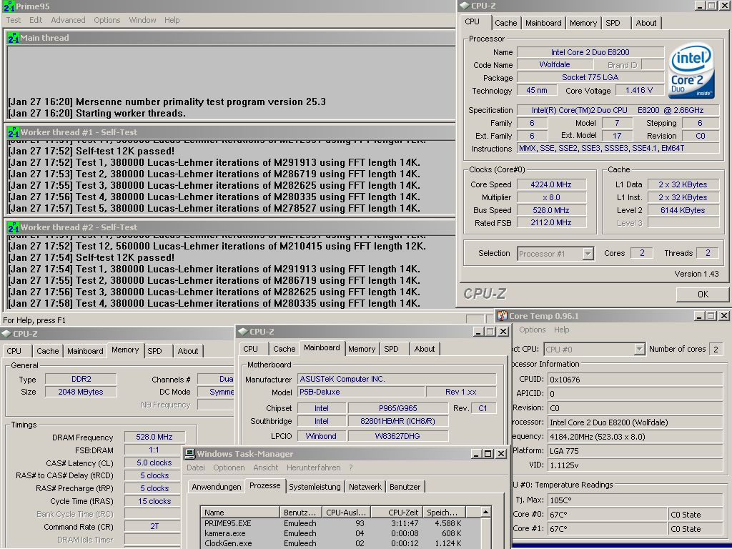The height and width of the screenshot is (549, 732).
Task: Open the Advanced menu in Prime95
Action: point(68,20)
